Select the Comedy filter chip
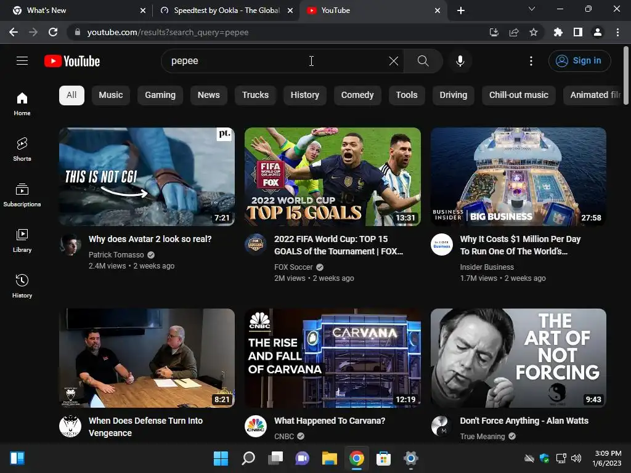Screen dimensions: 631x473 click(357, 95)
